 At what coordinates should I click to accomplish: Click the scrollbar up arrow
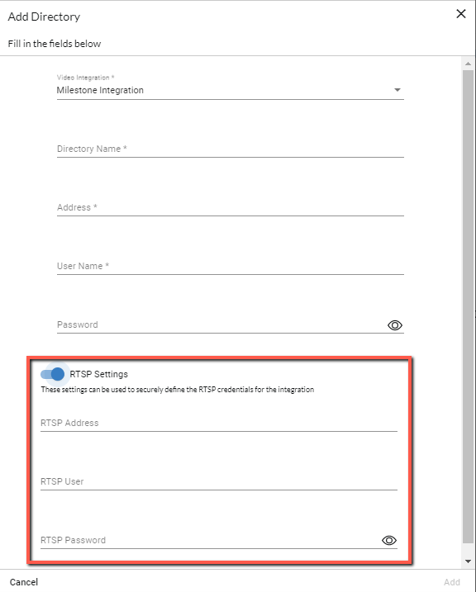(x=468, y=64)
